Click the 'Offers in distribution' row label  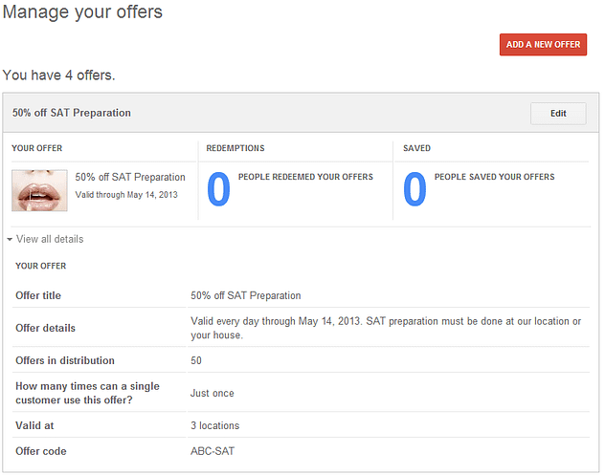click(65, 360)
